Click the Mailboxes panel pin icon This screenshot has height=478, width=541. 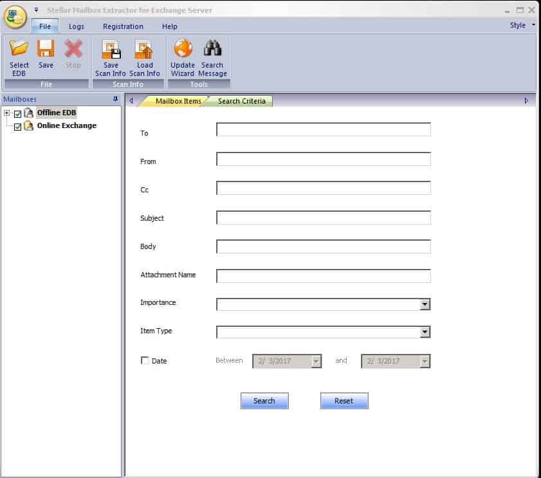[x=115, y=99]
